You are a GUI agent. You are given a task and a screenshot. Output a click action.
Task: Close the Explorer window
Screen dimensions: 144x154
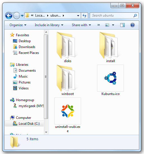133,6
